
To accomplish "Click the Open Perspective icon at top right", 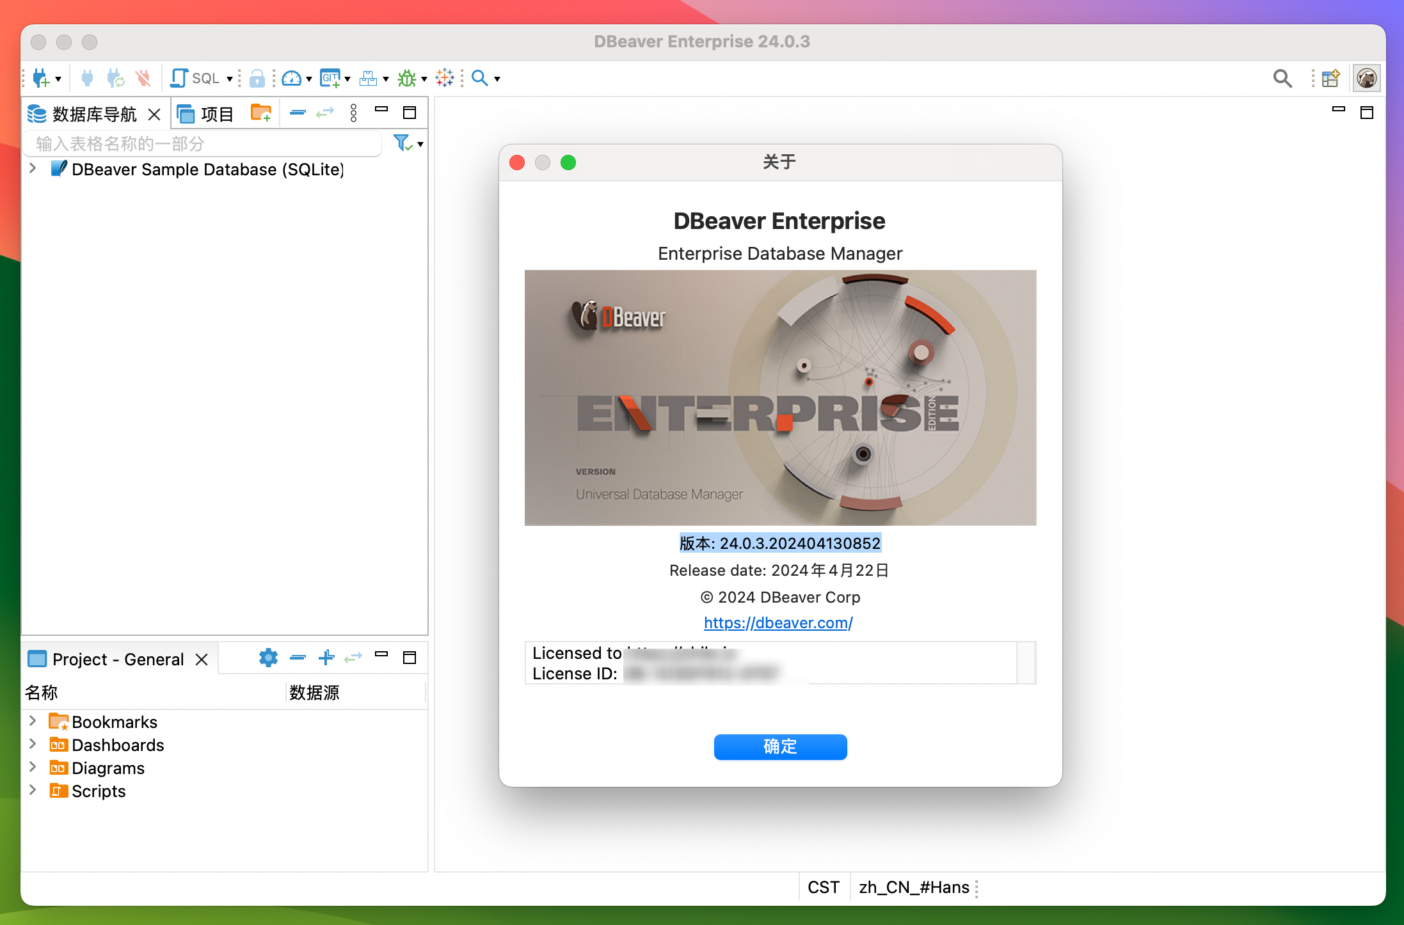I will (1330, 79).
